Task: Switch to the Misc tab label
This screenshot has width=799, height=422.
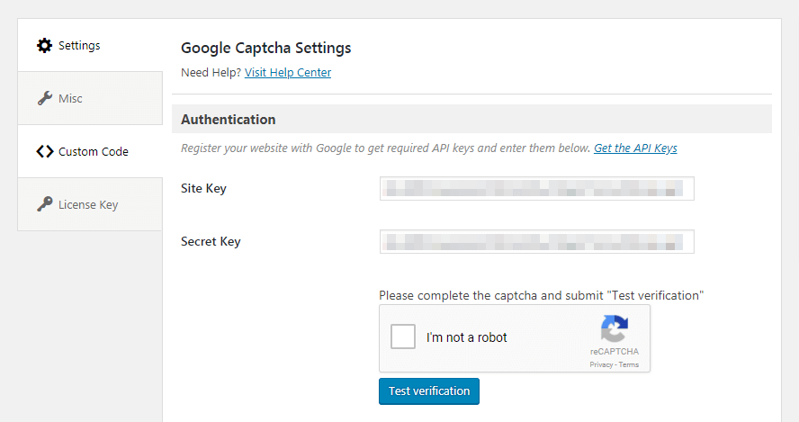Action: tap(71, 98)
